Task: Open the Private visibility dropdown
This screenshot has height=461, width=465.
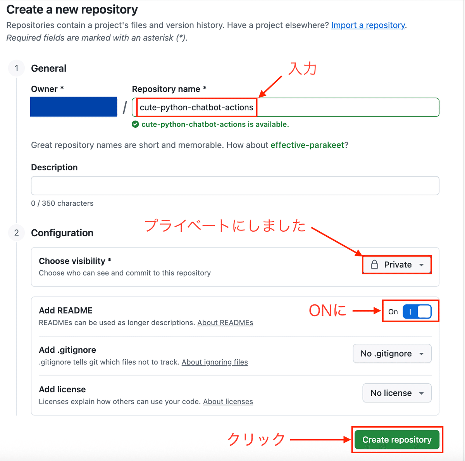Action: [x=397, y=265]
